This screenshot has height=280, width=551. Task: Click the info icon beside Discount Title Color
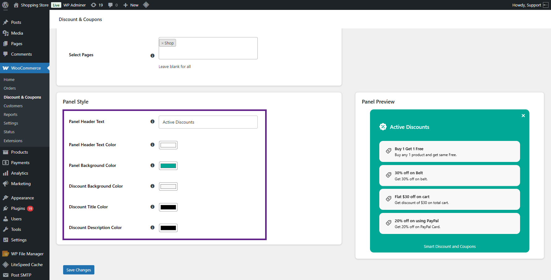(x=152, y=207)
